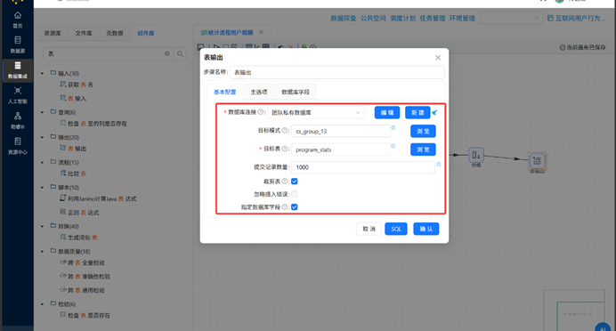616x331 pixels.
Task: Switch to the 组件库 tab
Action: click(146, 34)
